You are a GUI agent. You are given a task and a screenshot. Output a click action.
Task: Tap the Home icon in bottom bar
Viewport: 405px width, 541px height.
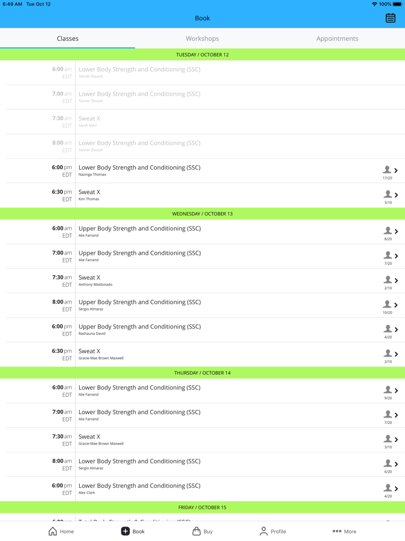pos(53,531)
